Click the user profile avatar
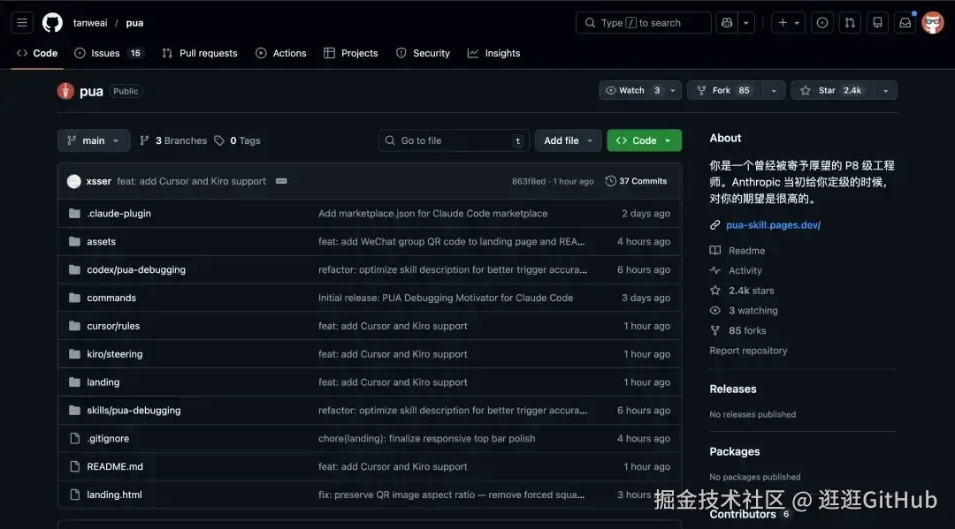The height and width of the screenshot is (529, 955). 932,23
